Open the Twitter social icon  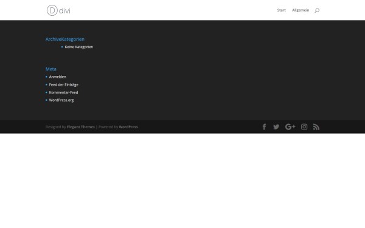276,127
